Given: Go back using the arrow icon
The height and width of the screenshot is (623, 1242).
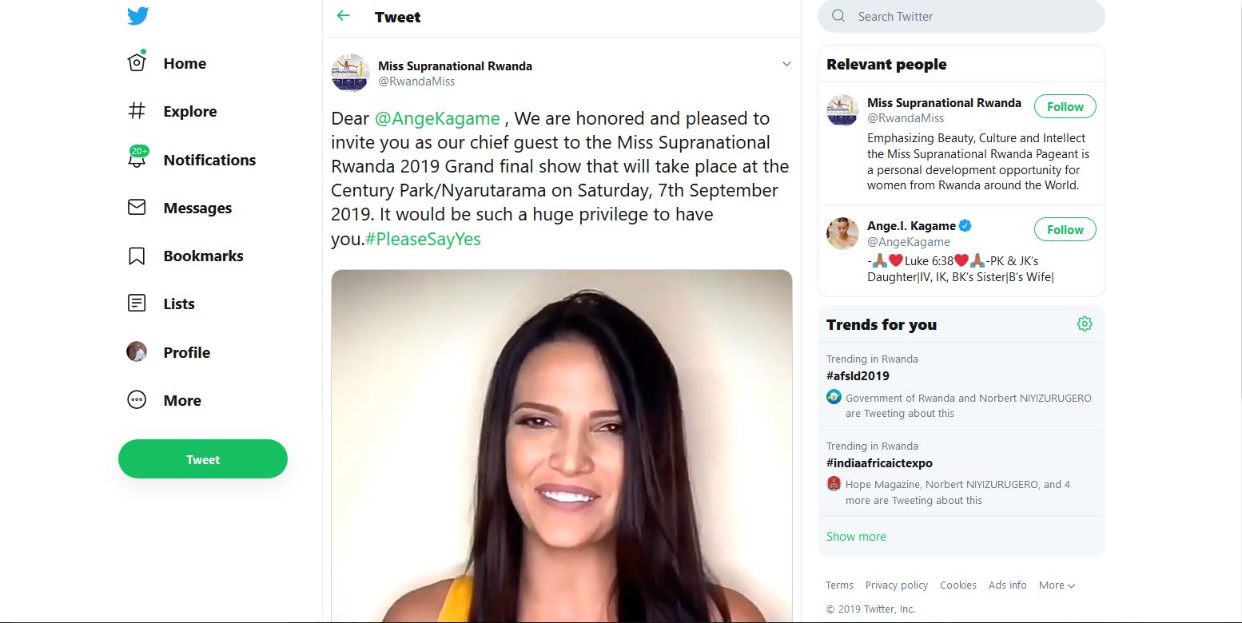Looking at the screenshot, I should [x=344, y=16].
